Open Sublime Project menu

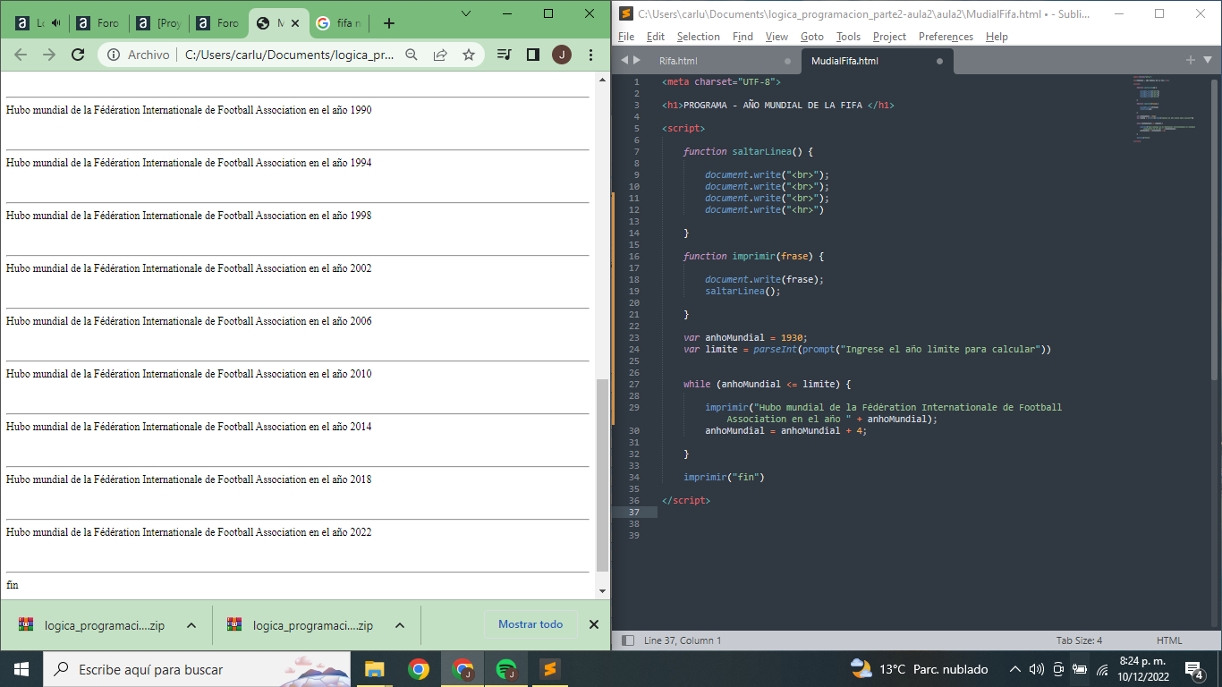click(x=889, y=37)
